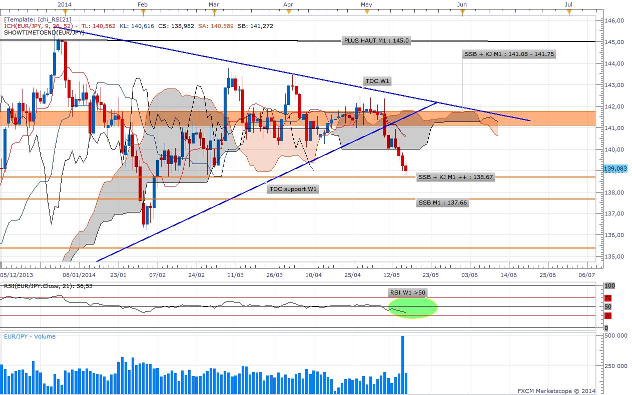Click the 23/01 date label
The width and height of the screenshot is (632, 395).
pos(119,274)
